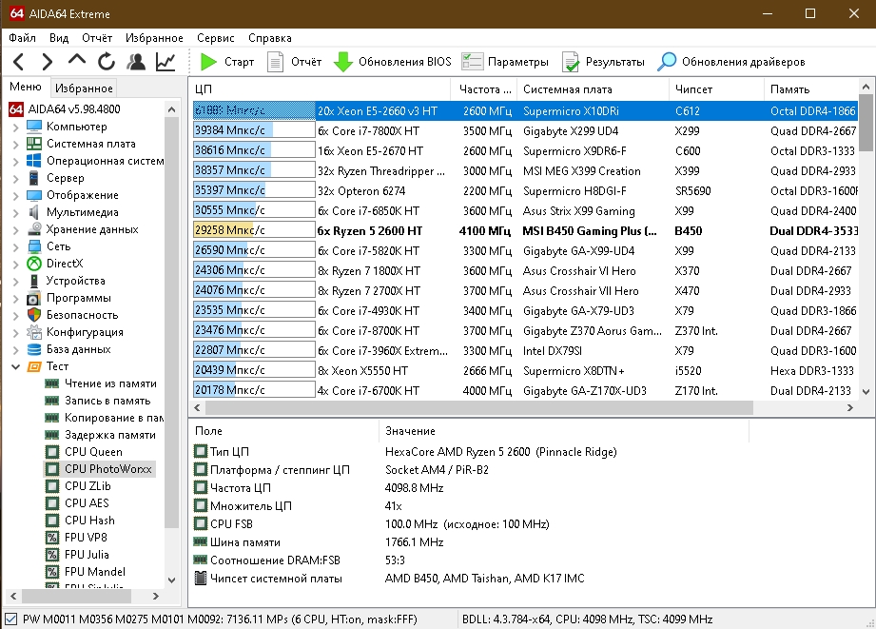
Task: Select the 39384 Мпкс/с result bar
Action: [x=254, y=130]
